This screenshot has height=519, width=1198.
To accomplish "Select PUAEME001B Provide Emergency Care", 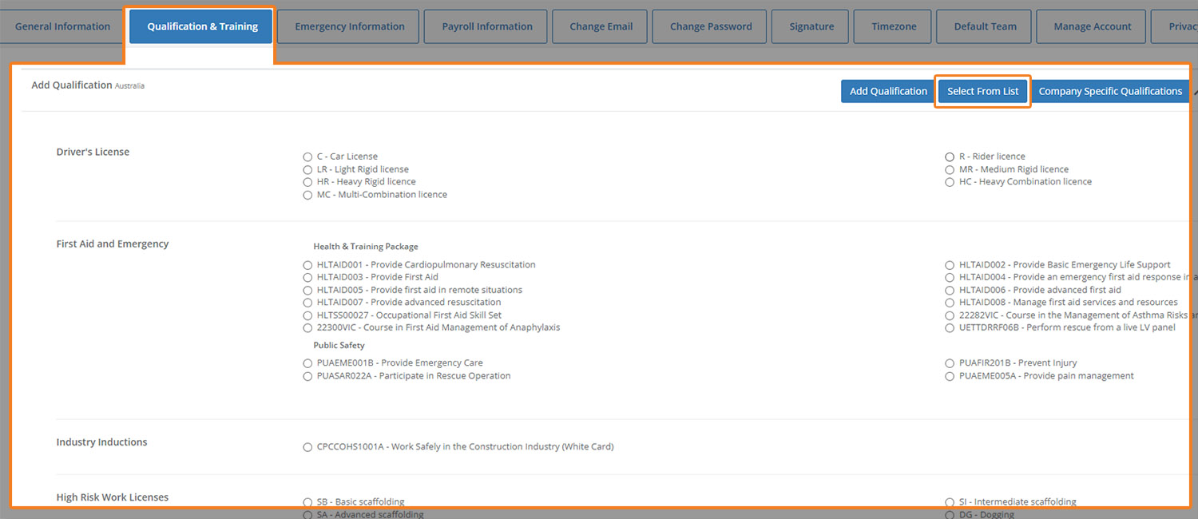I will (x=308, y=363).
